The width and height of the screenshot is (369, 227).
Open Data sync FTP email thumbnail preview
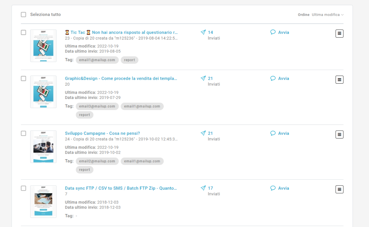[43, 201]
